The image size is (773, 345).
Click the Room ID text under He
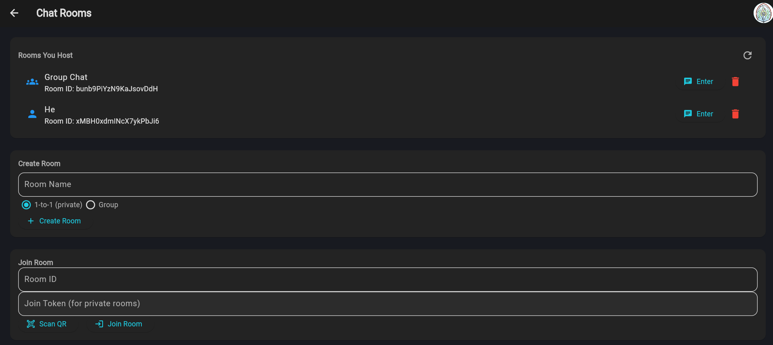tap(101, 121)
